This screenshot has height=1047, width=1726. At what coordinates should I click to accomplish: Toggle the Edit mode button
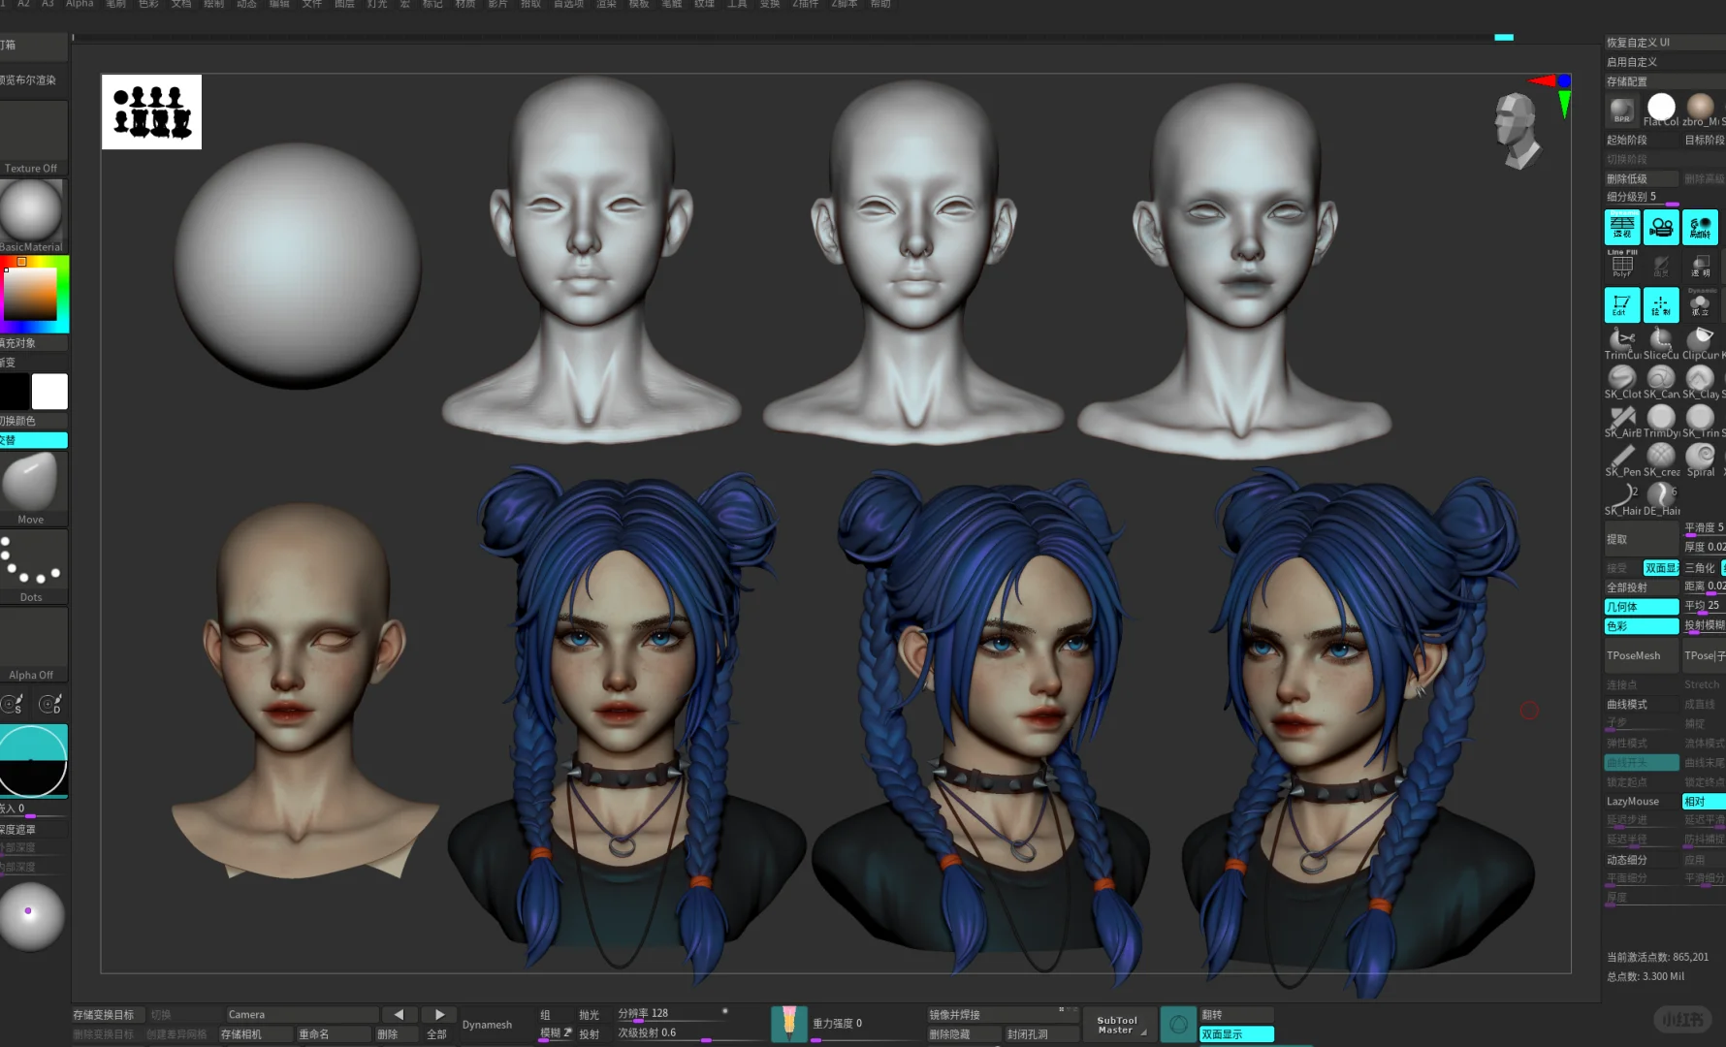click(1622, 305)
